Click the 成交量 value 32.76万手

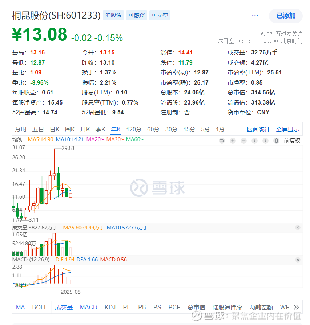tap(264, 52)
